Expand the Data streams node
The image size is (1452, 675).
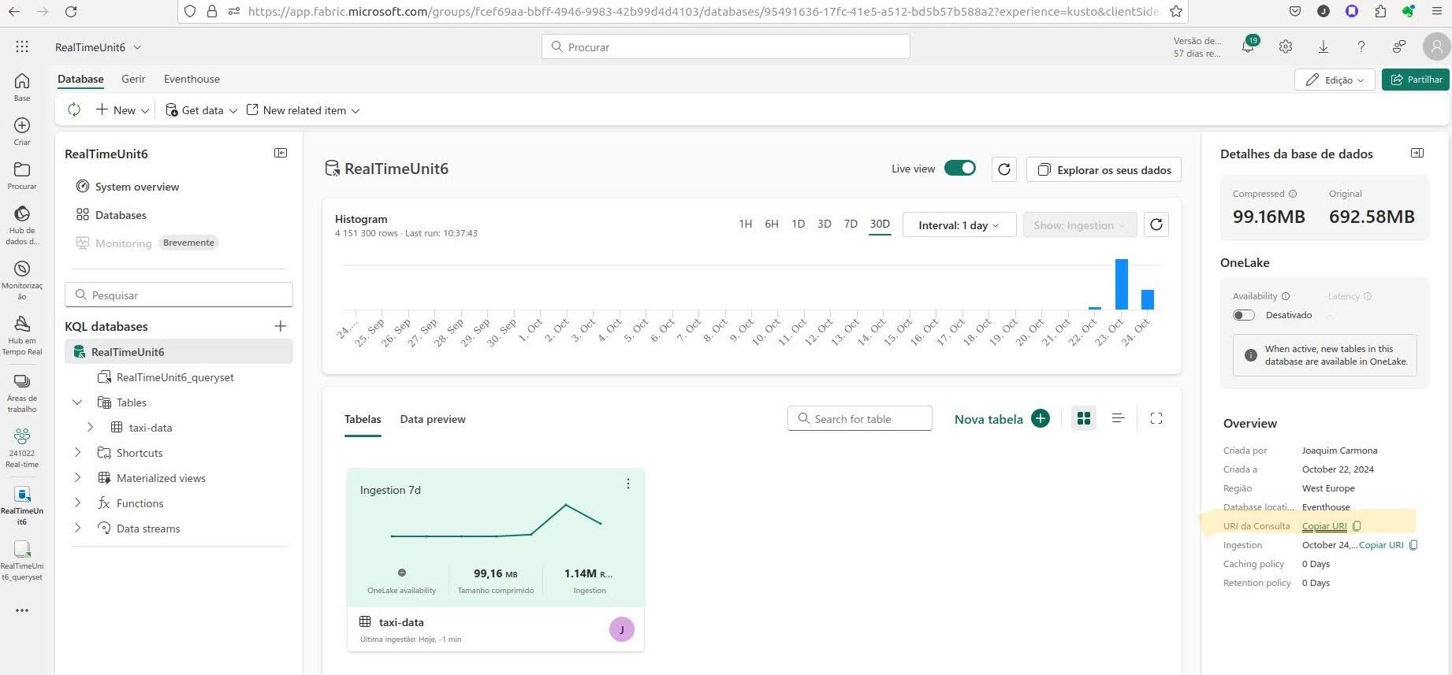click(77, 529)
